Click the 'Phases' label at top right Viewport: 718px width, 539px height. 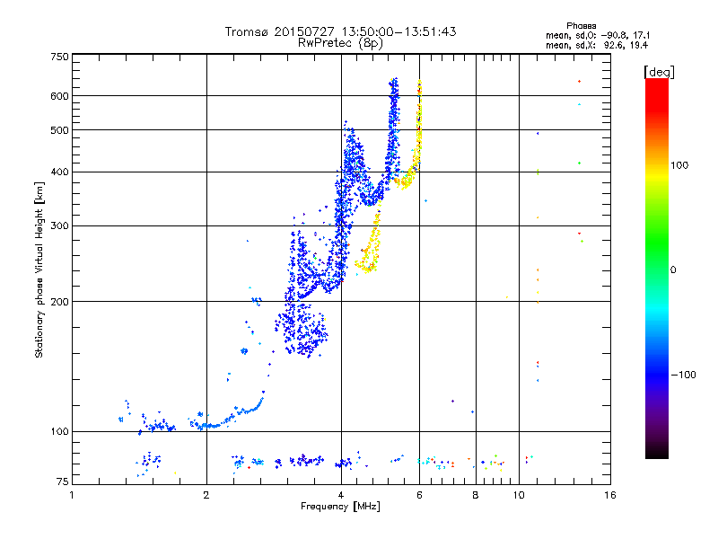(581, 26)
